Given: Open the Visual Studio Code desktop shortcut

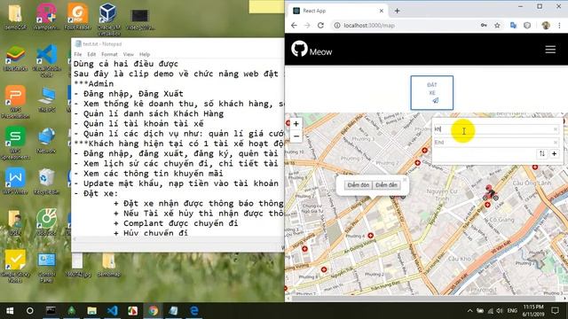Looking at the screenshot, I should (x=47, y=60).
